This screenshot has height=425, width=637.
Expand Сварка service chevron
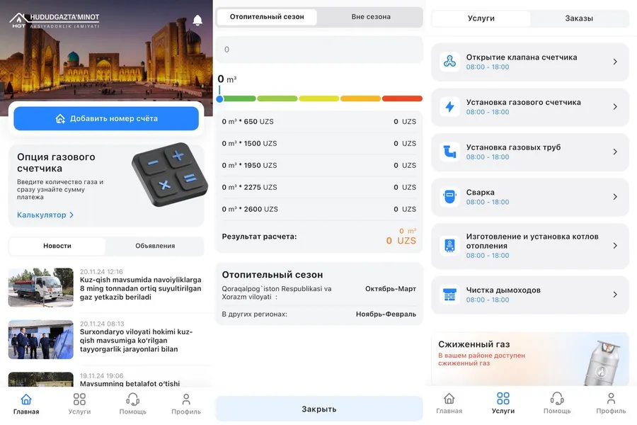[615, 197]
